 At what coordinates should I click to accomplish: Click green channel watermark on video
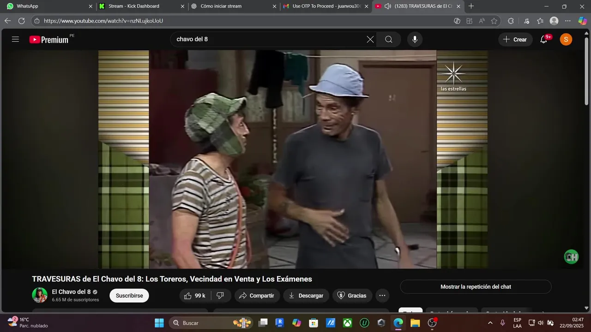(x=571, y=257)
